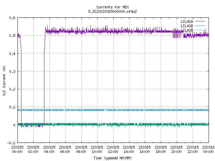
Task: Click the x-axis label 'Time (yymmdd HH:MM)'
Action: [x=113, y=158]
